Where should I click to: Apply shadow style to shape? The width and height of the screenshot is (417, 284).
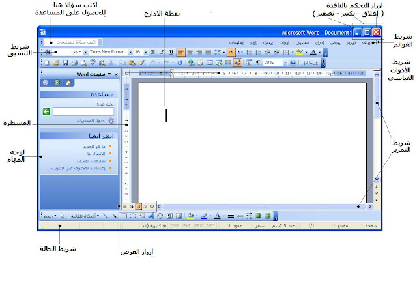click(x=258, y=216)
